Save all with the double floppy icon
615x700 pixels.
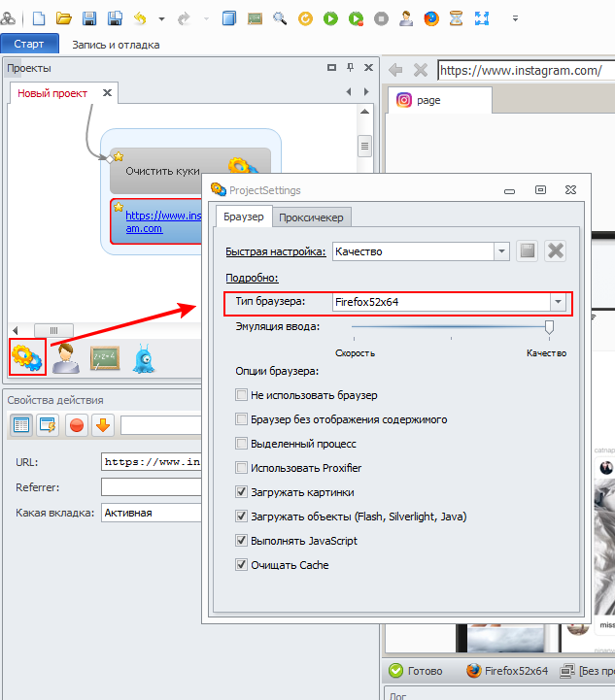coord(115,18)
